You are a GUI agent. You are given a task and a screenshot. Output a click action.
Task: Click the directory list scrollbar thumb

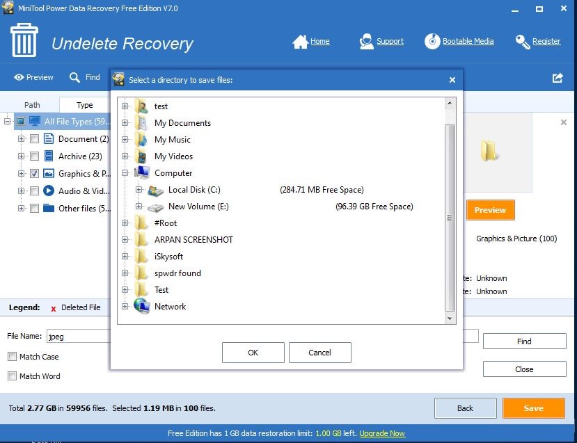[450, 218]
